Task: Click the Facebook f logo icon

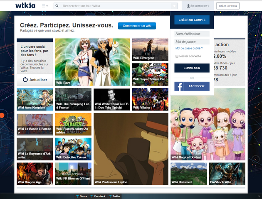Action: click(180, 86)
